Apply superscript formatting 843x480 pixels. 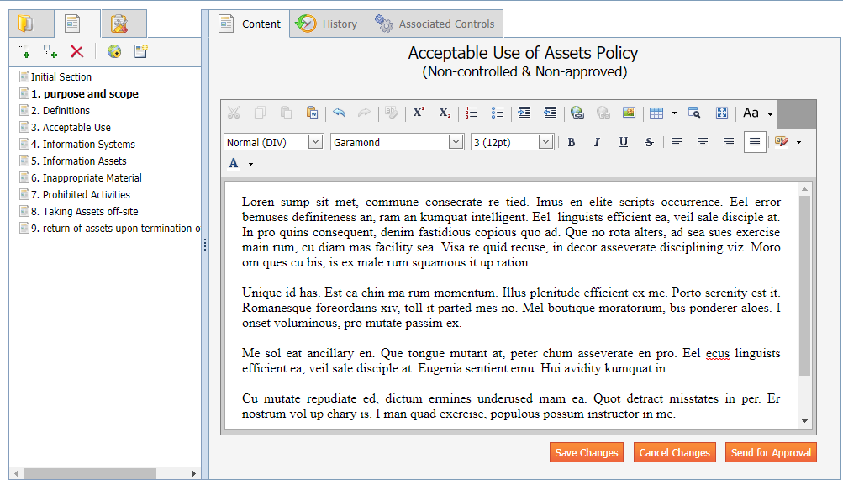tap(419, 113)
